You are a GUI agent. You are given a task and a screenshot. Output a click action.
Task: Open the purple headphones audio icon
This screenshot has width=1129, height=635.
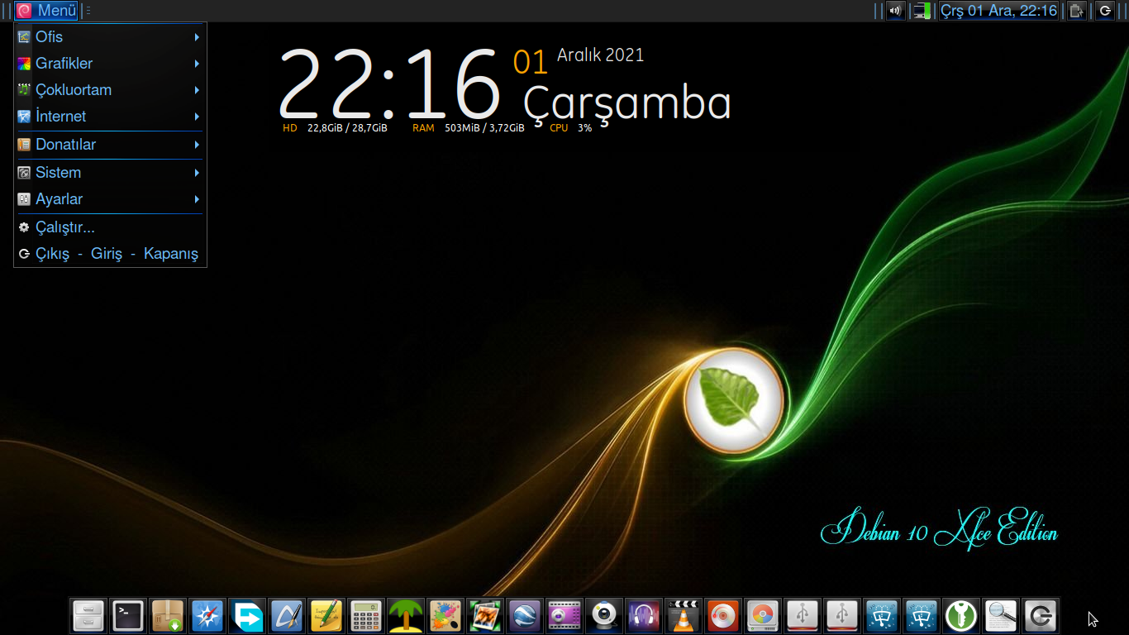(644, 616)
